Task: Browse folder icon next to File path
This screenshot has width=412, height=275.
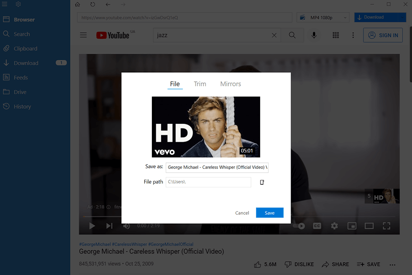Action: point(262,182)
